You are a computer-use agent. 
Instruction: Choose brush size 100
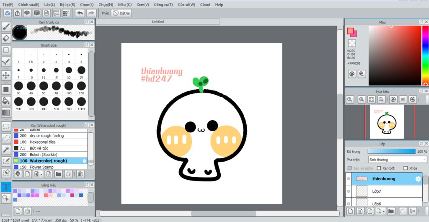tap(69, 88)
